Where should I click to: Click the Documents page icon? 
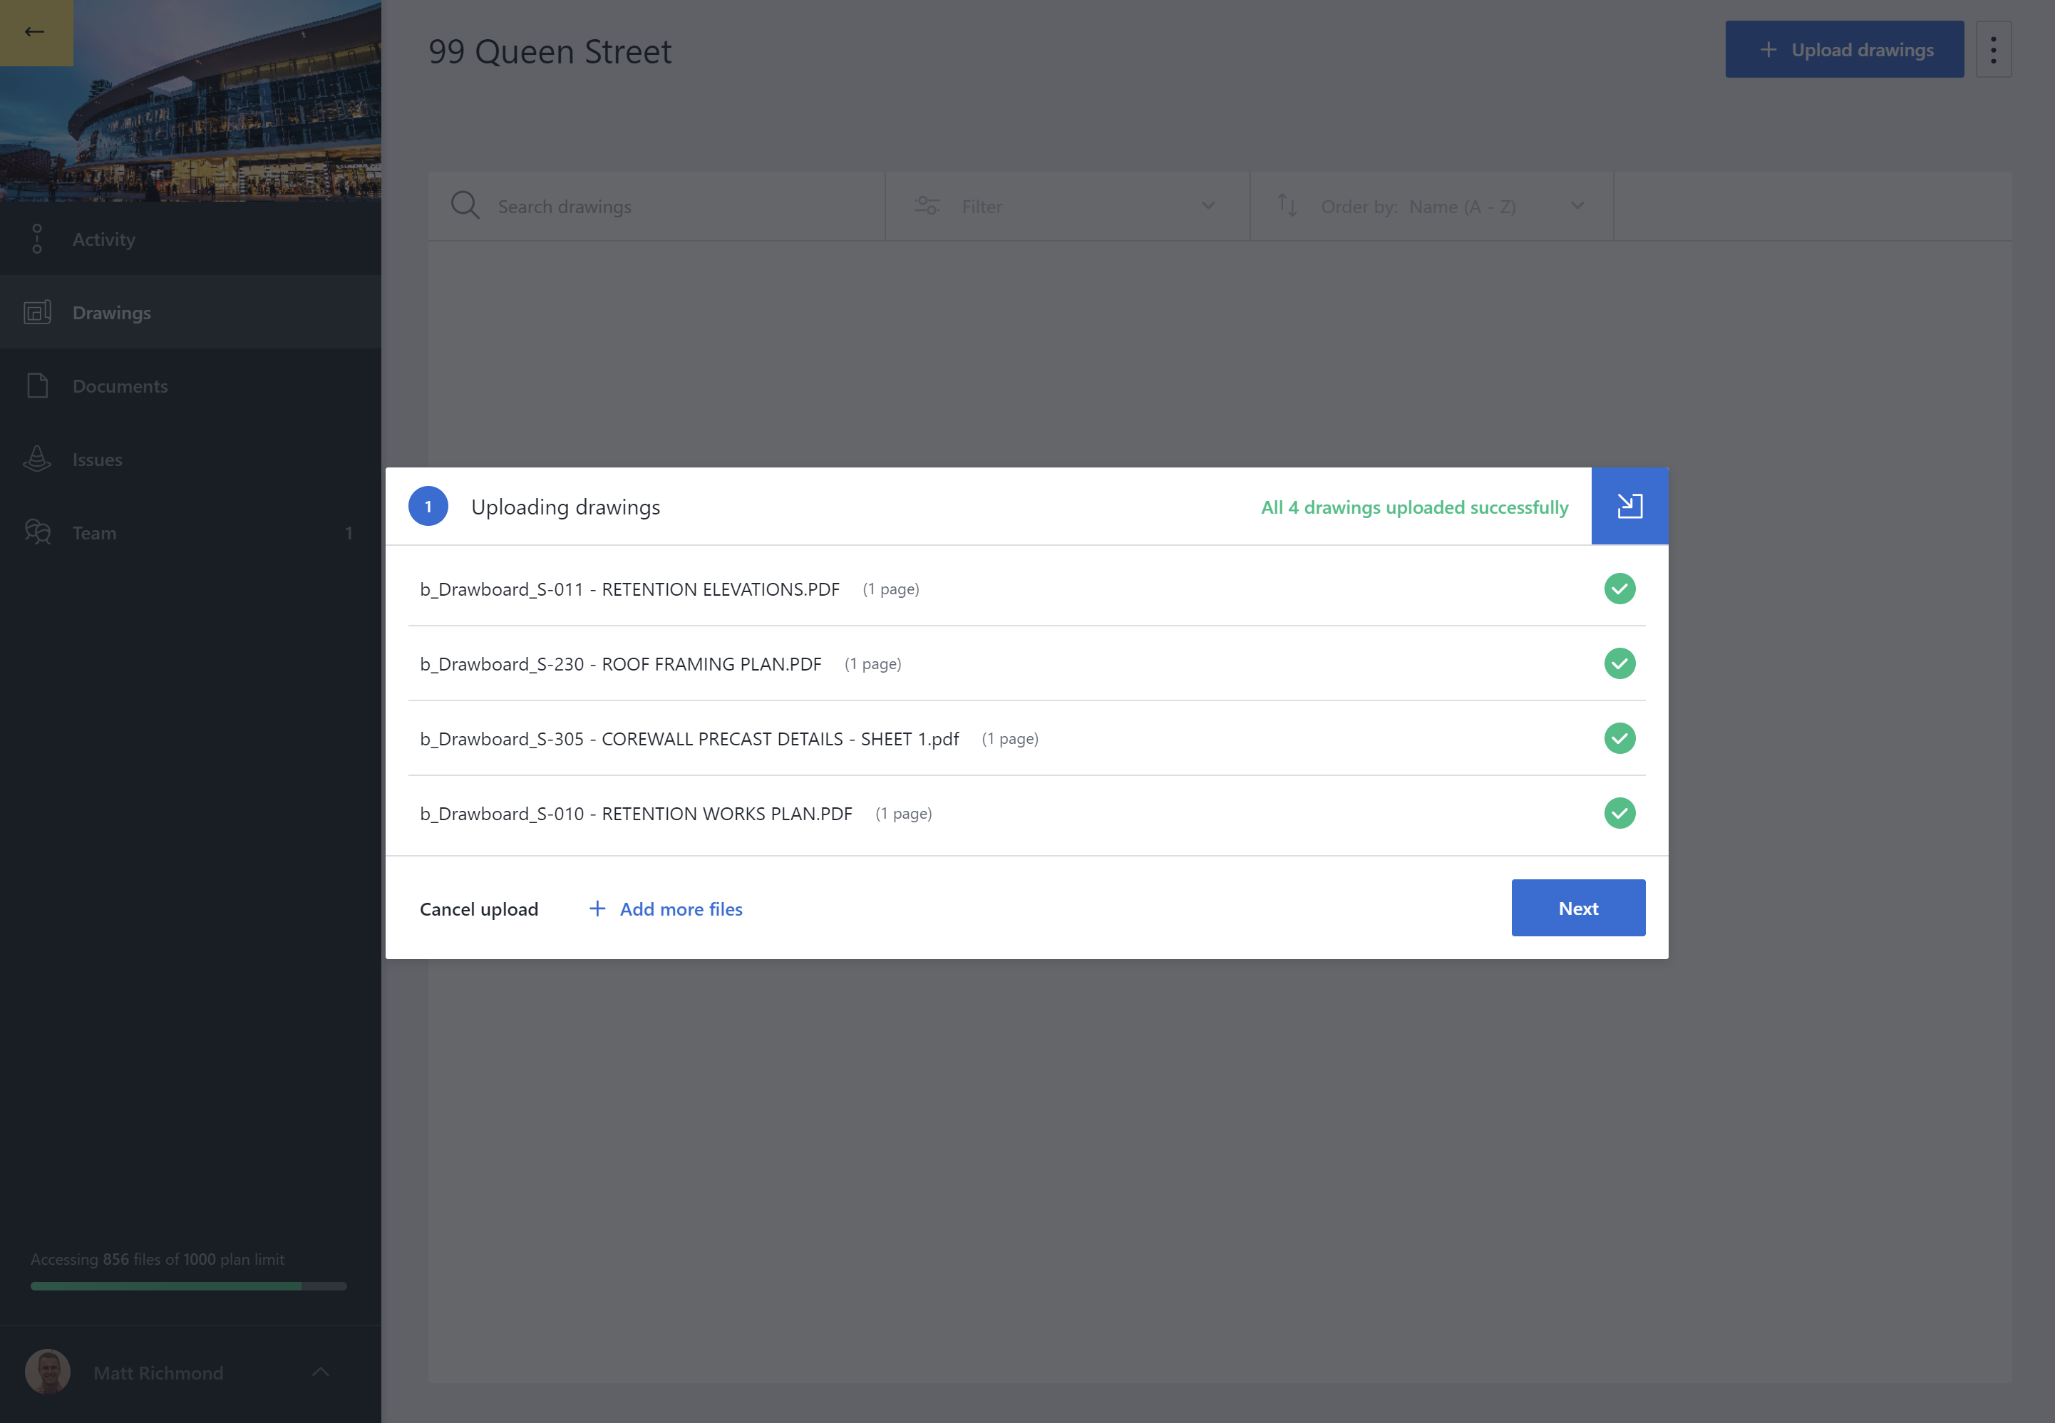[x=38, y=386]
